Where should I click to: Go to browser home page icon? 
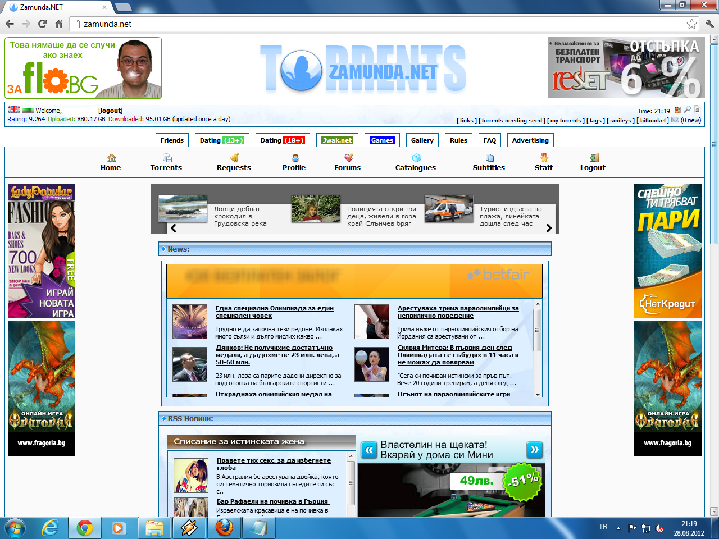tap(58, 24)
